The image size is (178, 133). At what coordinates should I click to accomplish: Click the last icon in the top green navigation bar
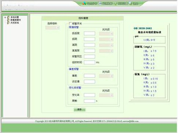(x=131, y=4)
